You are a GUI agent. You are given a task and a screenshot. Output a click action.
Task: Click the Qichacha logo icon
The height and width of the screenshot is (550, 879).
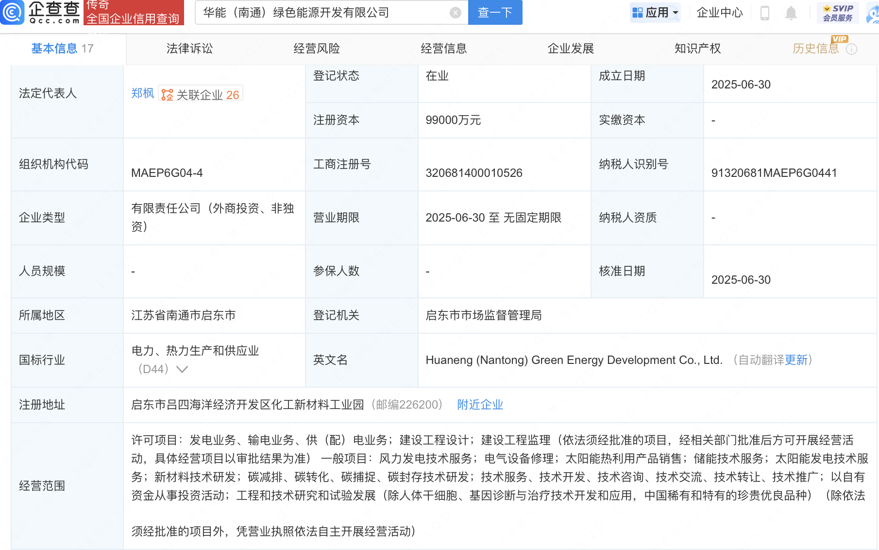pos(12,12)
